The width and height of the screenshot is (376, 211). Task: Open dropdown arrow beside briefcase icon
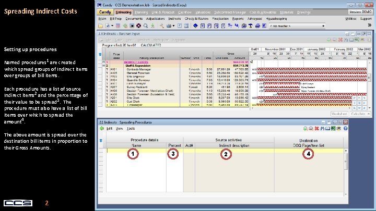173,26
